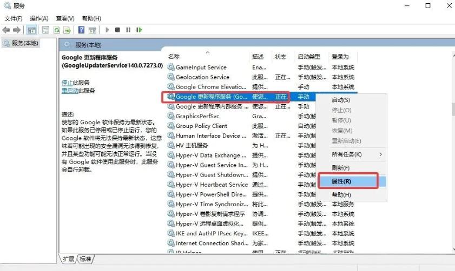Toggle the console tree toolbar icon
This screenshot has height=271, width=455.
31,30
